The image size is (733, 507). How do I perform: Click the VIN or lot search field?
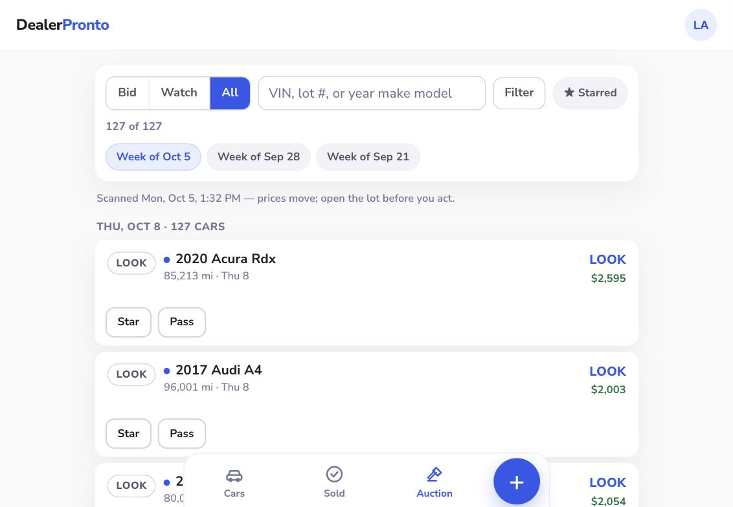(372, 93)
